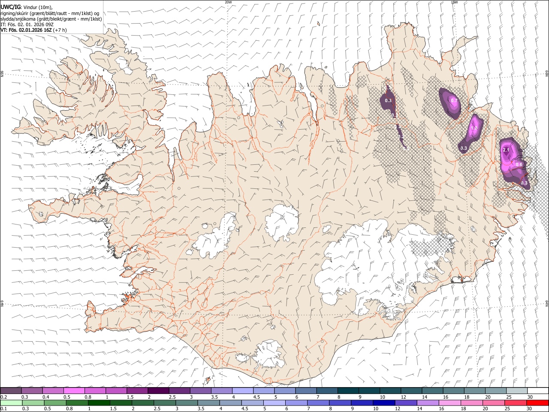Click the 1.0 snowfall value label

tap(474, 128)
